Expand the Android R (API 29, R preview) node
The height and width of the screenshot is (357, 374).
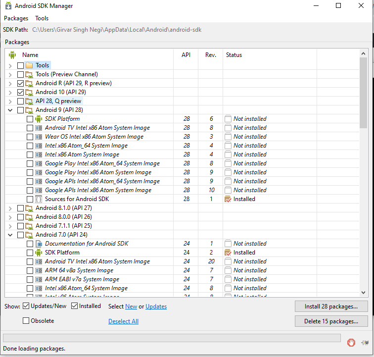[x=10, y=84]
